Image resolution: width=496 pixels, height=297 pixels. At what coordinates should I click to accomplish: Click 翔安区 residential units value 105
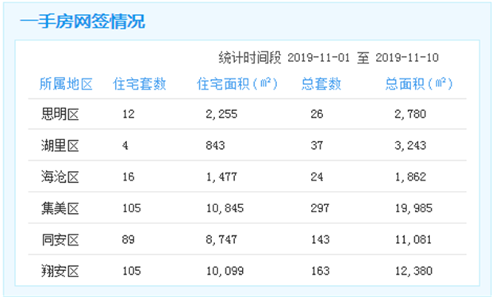[x=132, y=271]
